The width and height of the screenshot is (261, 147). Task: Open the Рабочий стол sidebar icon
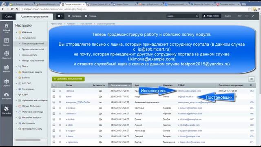(x=7, y=28)
